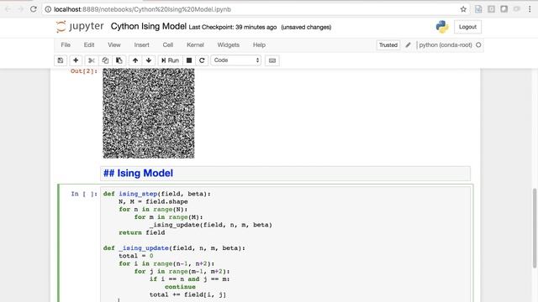Paste cells below icon

119,60
